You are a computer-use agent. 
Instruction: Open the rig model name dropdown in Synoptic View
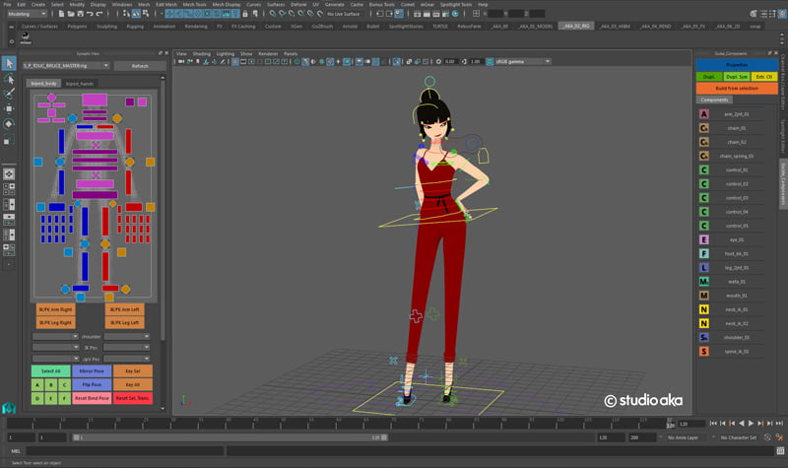[x=65, y=66]
